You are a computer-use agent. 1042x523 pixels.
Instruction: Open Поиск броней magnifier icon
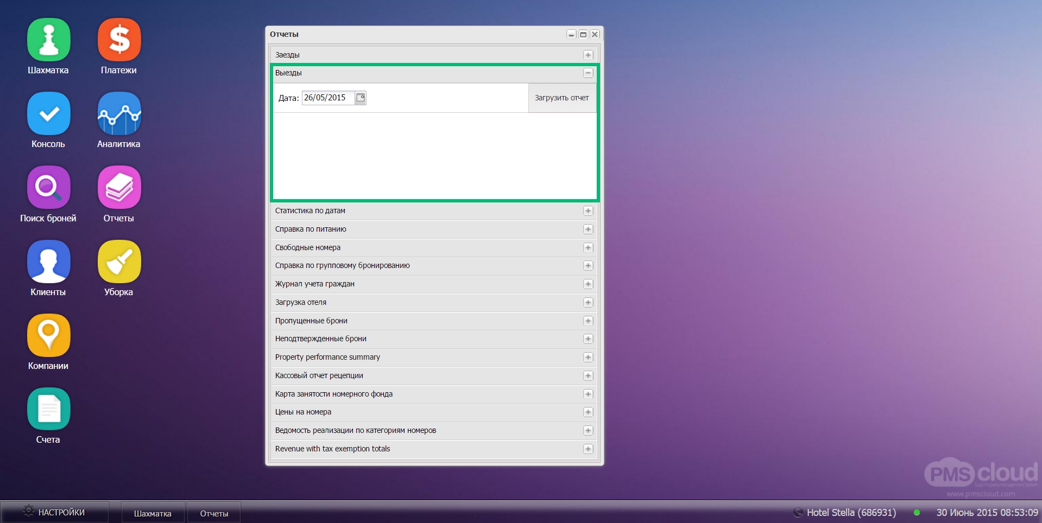click(x=49, y=187)
